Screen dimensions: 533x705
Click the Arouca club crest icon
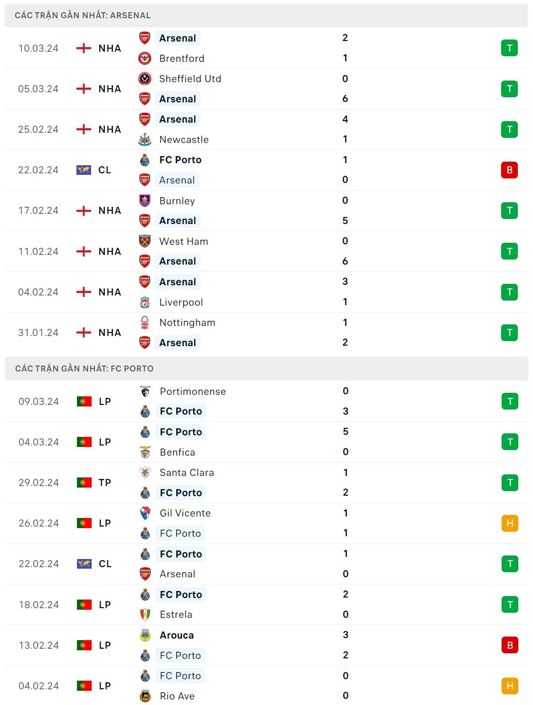click(145, 635)
